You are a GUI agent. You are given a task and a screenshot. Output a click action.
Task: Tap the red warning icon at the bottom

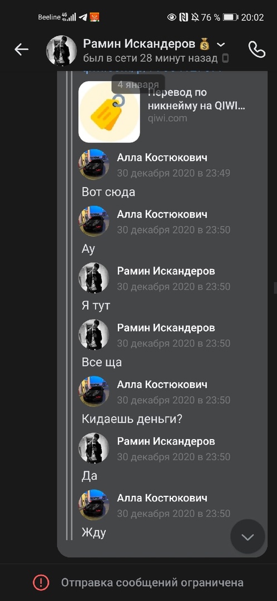(x=41, y=583)
